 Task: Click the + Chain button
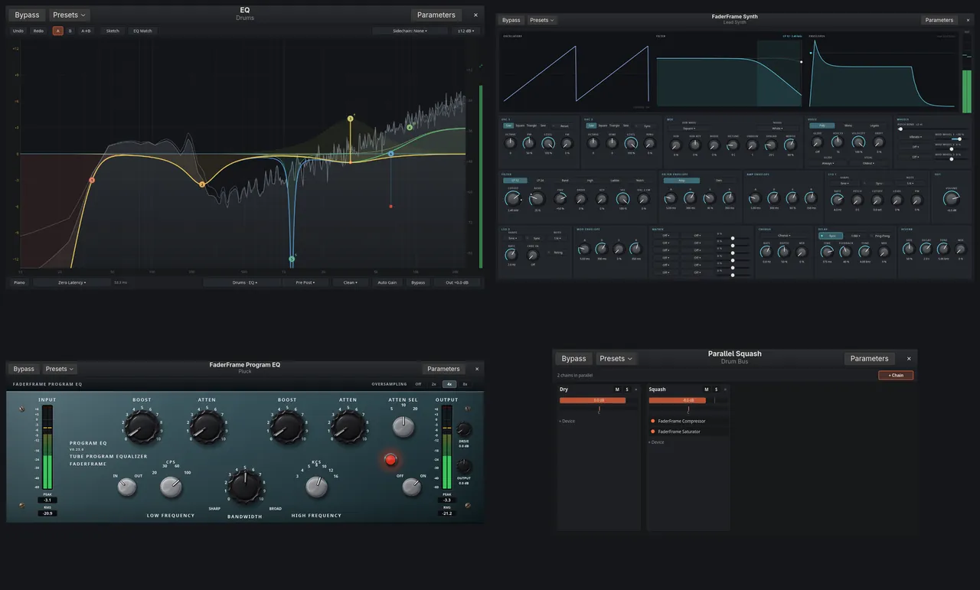coord(896,375)
